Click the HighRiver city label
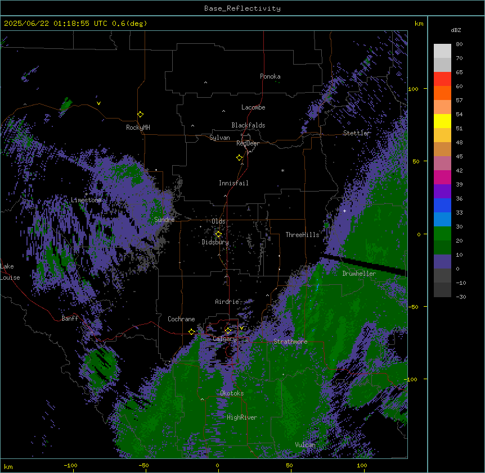485x473 pixels. (242, 417)
